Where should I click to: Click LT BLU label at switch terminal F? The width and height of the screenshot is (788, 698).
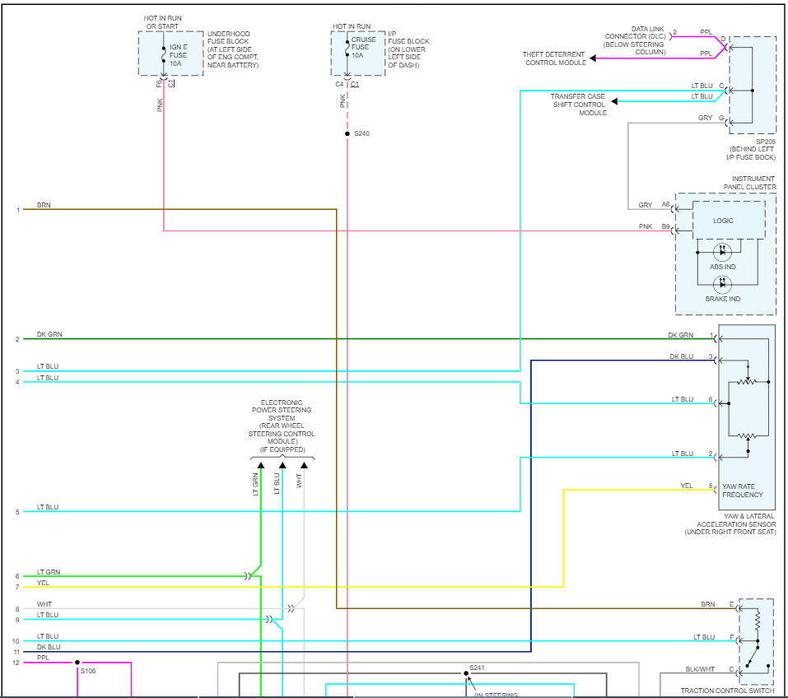coord(704,637)
